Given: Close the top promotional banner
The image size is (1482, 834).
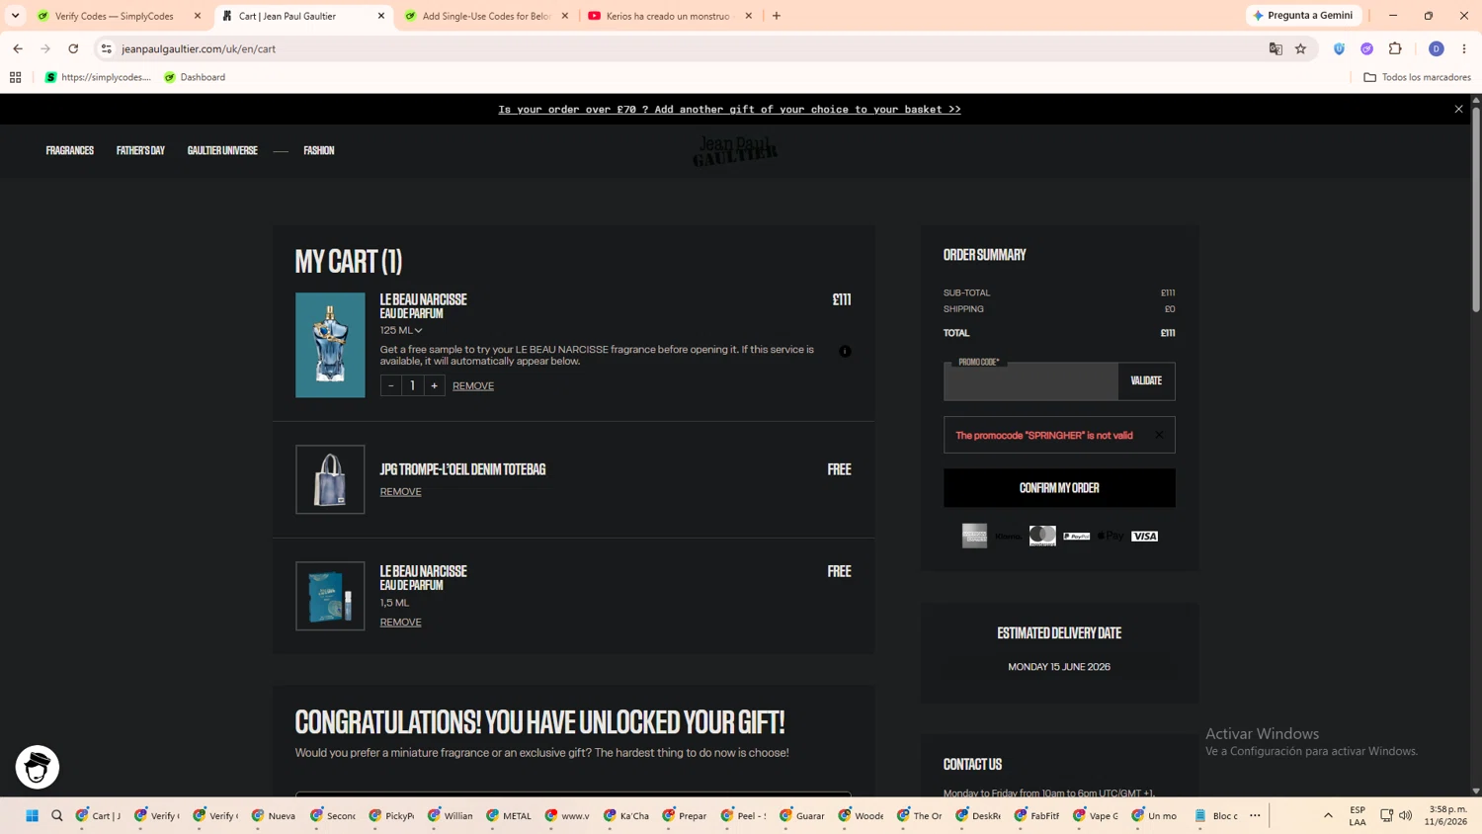Looking at the screenshot, I should 1458,109.
